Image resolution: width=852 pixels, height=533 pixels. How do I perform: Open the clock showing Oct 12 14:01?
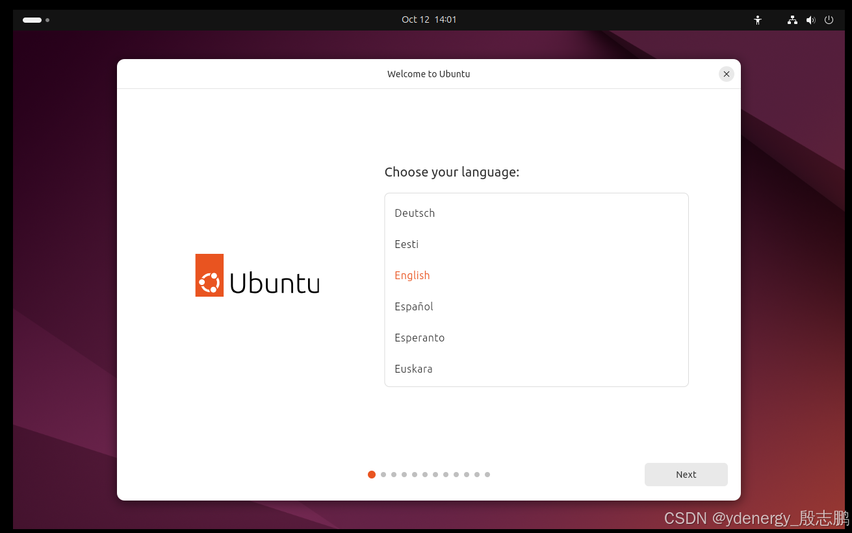click(x=429, y=20)
